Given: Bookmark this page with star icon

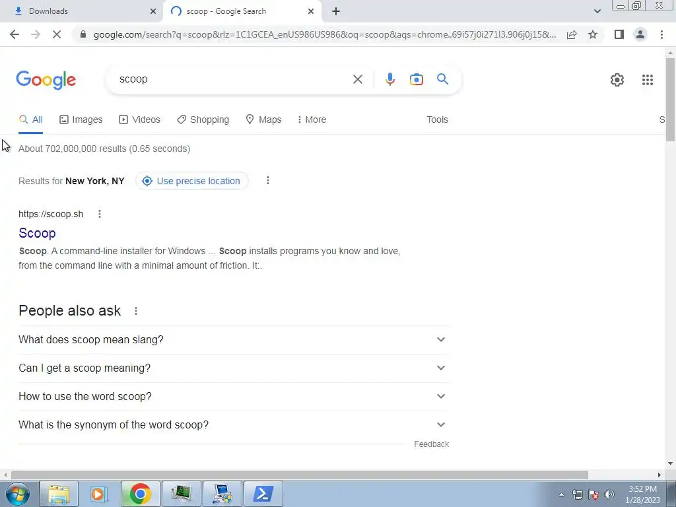Looking at the screenshot, I should point(593,34).
